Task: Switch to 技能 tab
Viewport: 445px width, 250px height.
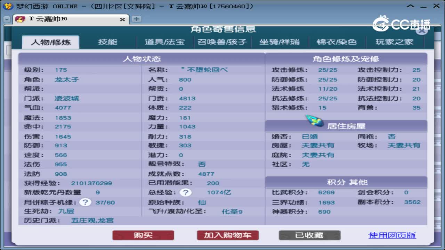Action: (x=108, y=42)
